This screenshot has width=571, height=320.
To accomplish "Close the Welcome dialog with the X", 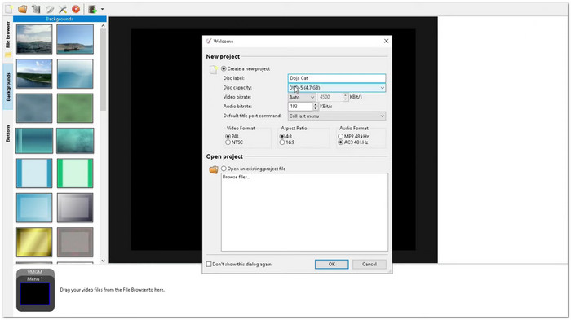I will pos(386,41).
